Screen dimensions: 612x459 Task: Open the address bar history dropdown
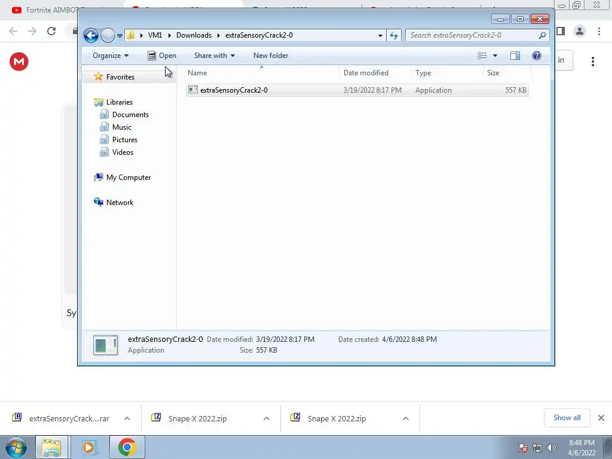[x=380, y=35]
